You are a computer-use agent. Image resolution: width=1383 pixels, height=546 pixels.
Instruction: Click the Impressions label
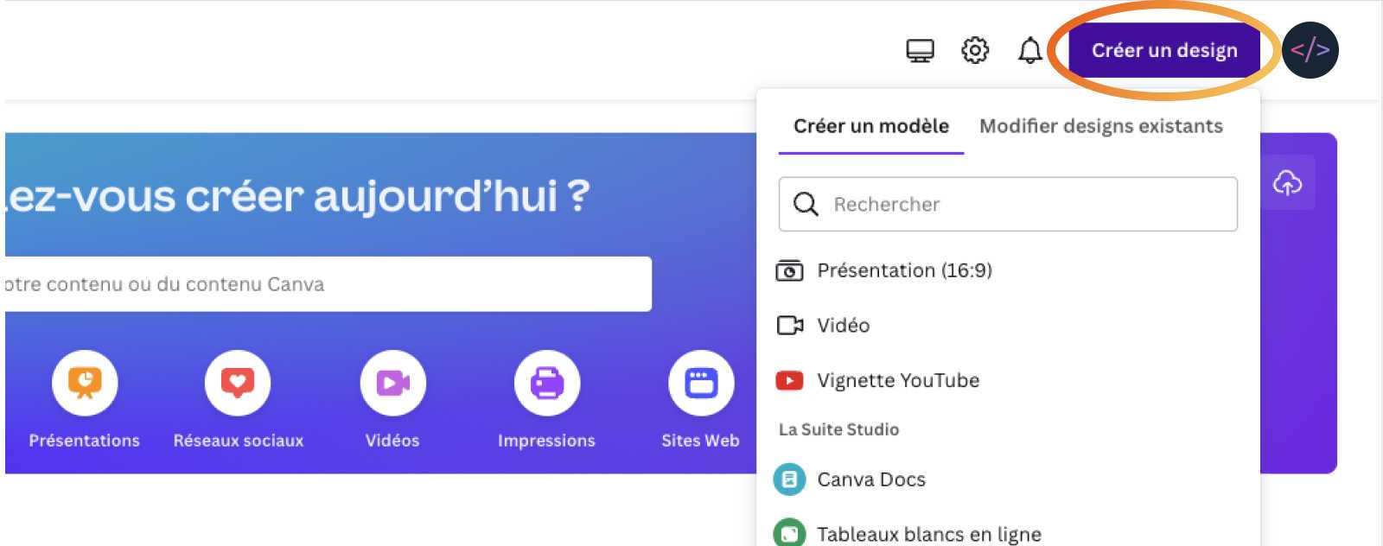(x=546, y=441)
